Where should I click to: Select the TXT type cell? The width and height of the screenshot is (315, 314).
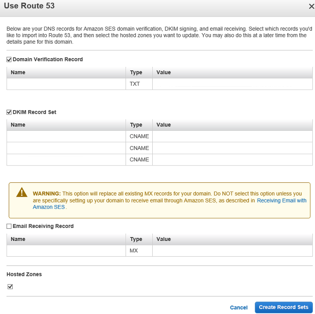[139, 84]
